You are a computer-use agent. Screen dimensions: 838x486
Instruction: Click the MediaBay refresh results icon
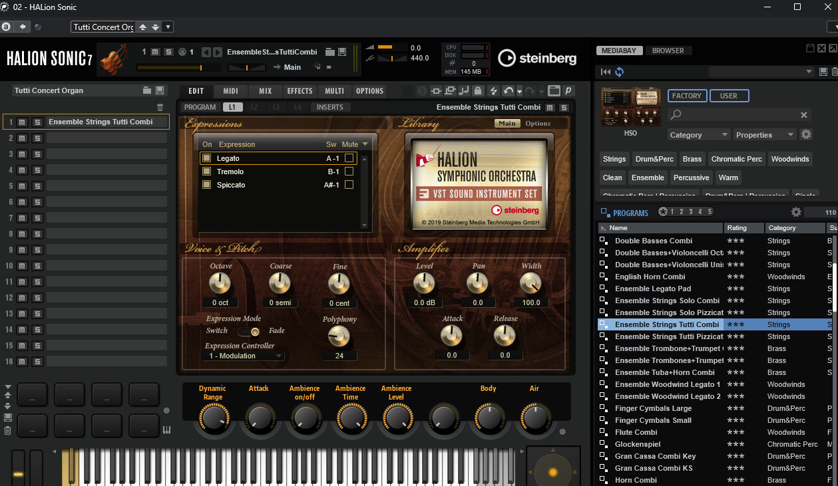pos(620,72)
